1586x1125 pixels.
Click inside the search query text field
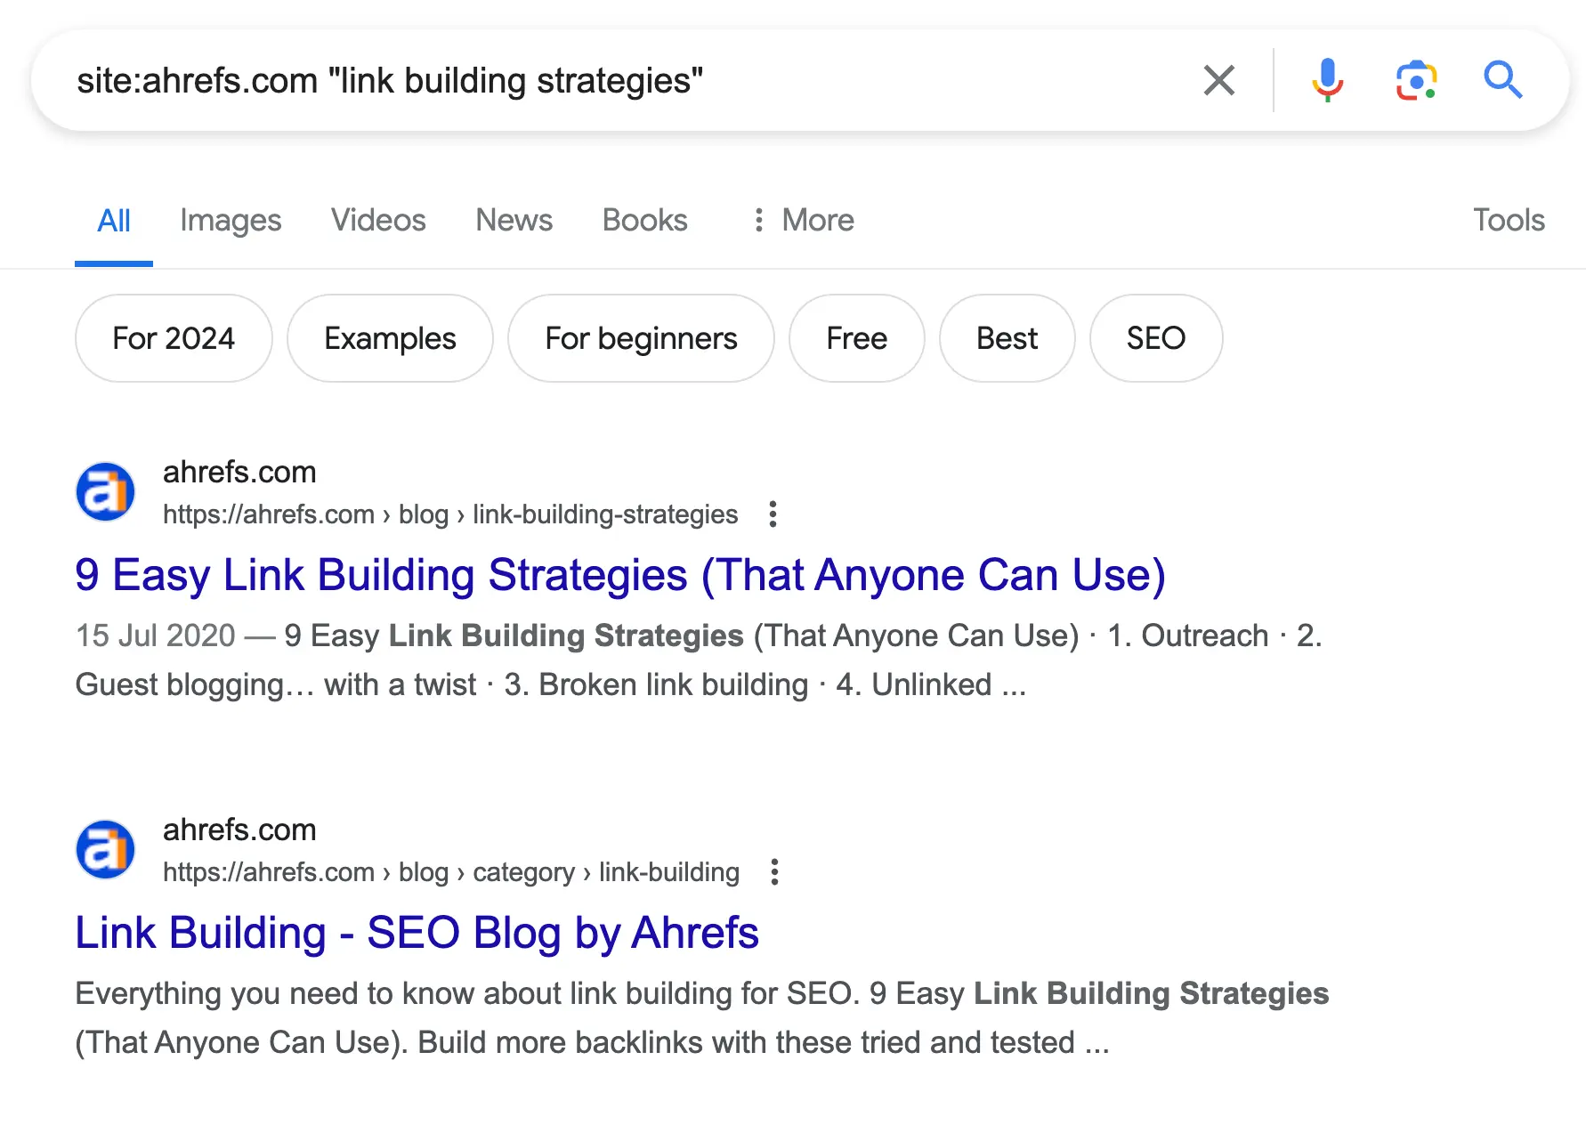[623, 80]
